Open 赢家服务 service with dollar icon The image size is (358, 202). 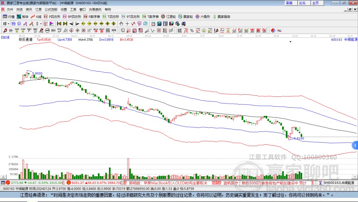point(221,17)
